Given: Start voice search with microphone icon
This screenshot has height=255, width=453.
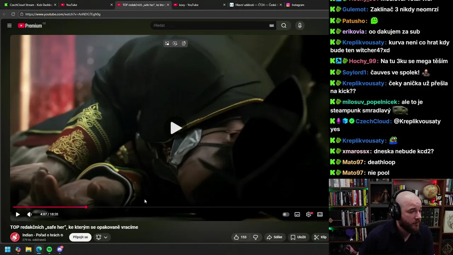Looking at the screenshot, I should [x=300, y=25].
